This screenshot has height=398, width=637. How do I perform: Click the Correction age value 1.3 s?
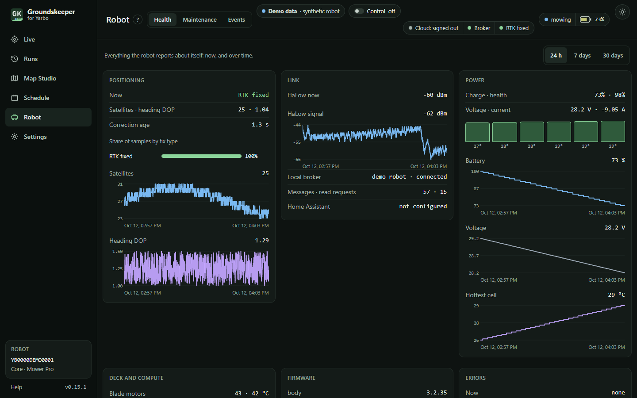pyautogui.click(x=260, y=125)
